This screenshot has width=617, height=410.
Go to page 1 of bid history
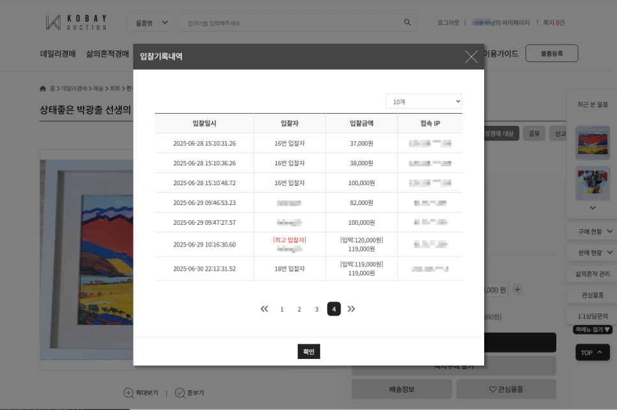(x=282, y=309)
